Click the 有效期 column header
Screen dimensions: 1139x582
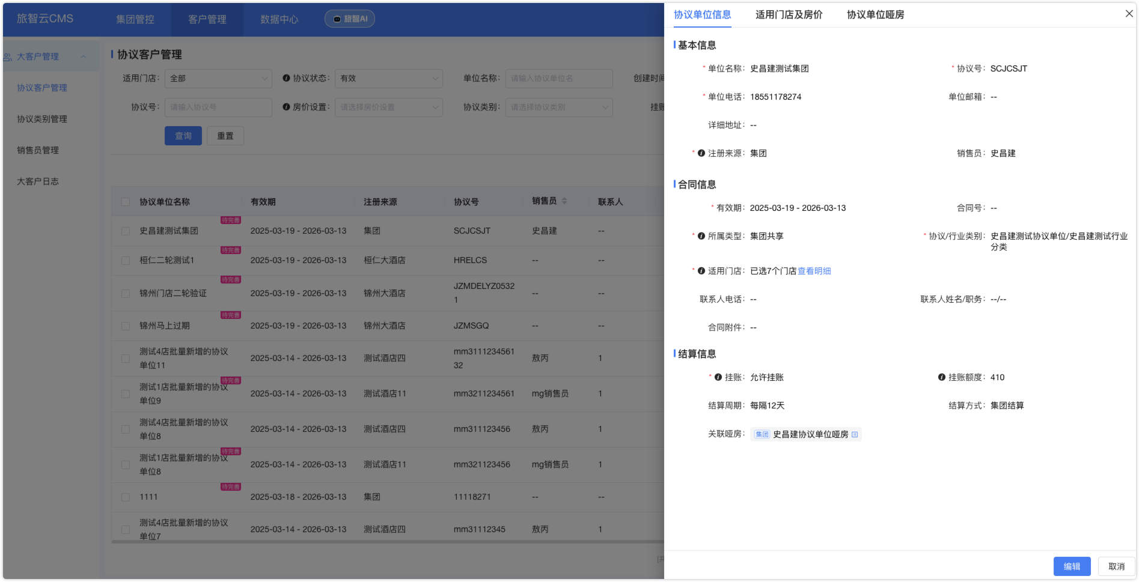(263, 202)
